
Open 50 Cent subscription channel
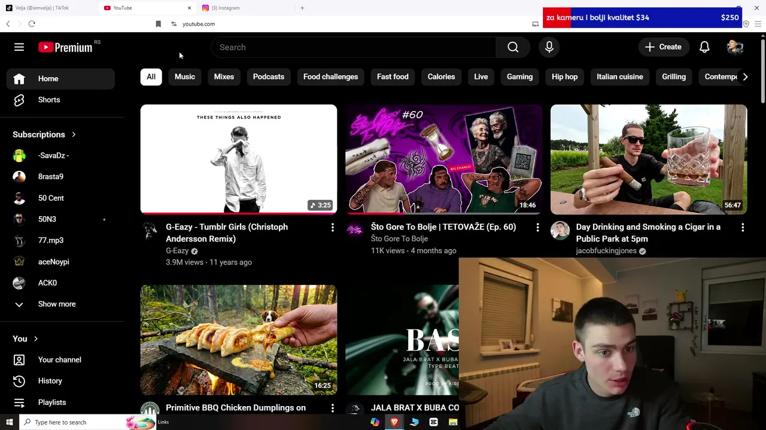click(x=60, y=198)
